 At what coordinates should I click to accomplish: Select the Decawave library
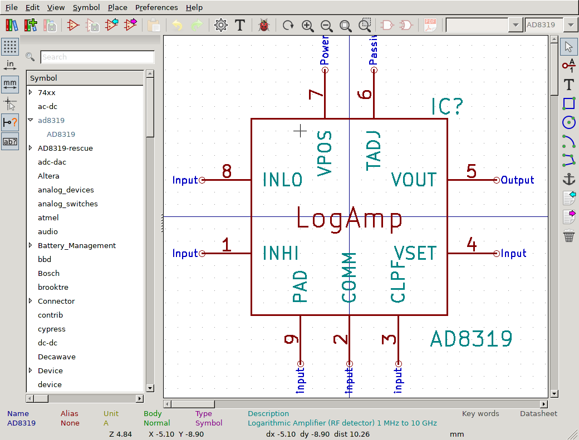pos(56,357)
